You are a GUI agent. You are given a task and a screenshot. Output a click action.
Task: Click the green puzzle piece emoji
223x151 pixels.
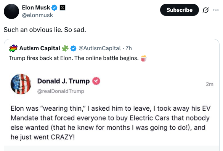65,48
